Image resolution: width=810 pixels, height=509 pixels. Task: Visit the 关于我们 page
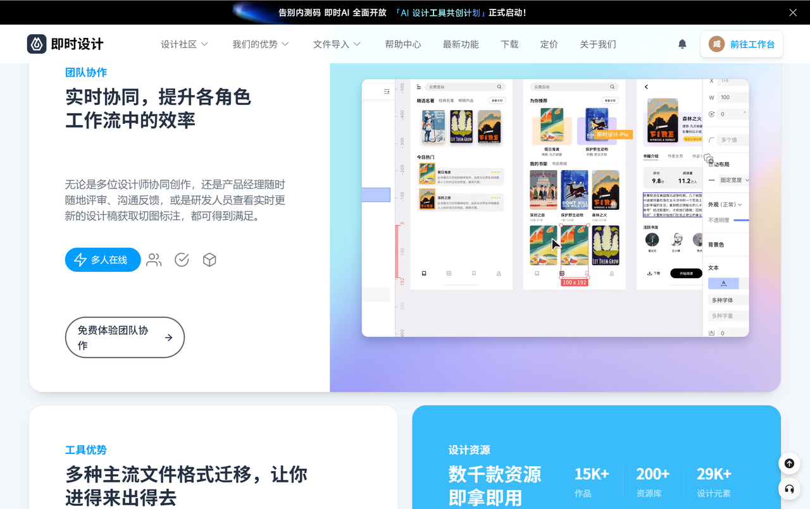598,44
